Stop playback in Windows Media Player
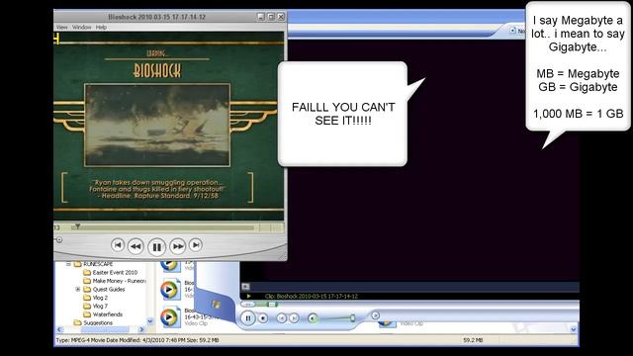This screenshot has width=633, height=356. (x=263, y=318)
